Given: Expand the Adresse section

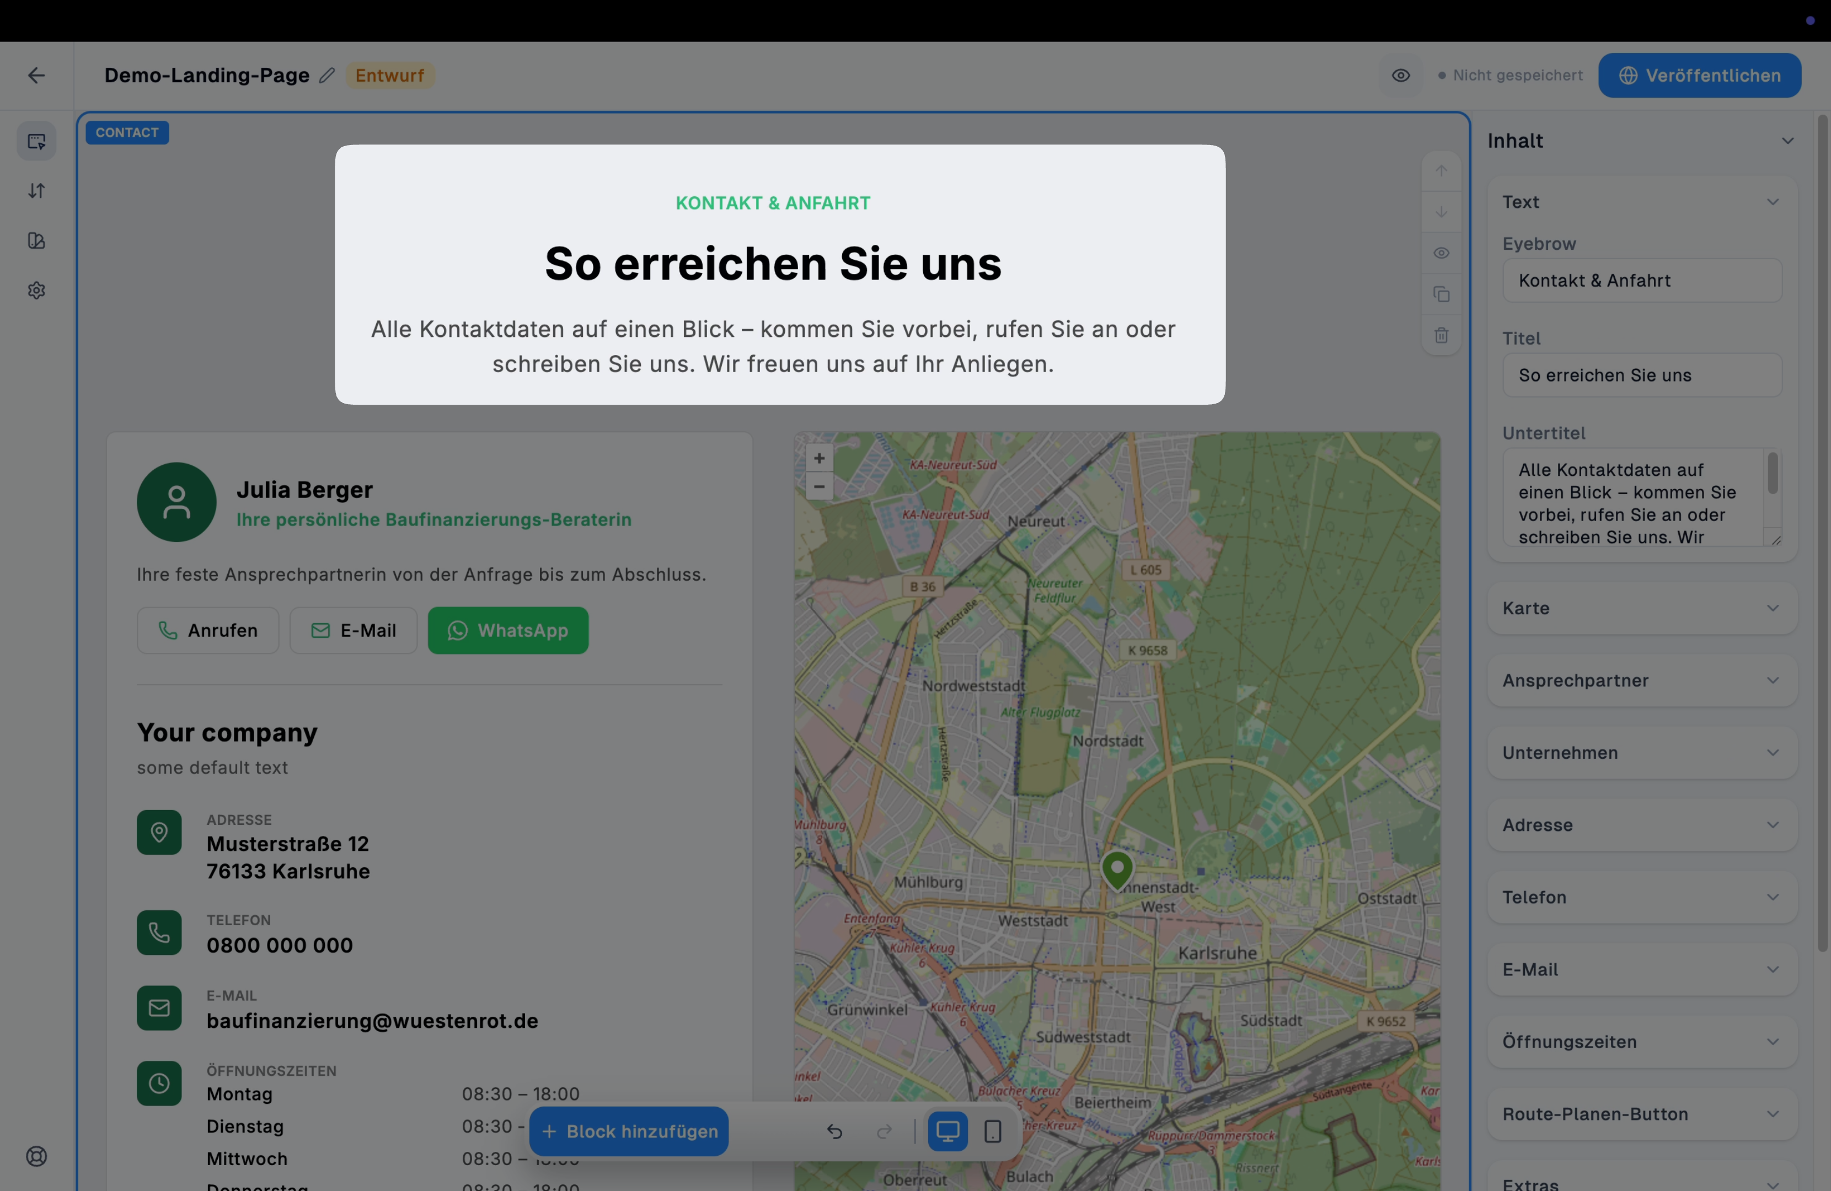Looking at the screenshot, I should pos(1642,825).
